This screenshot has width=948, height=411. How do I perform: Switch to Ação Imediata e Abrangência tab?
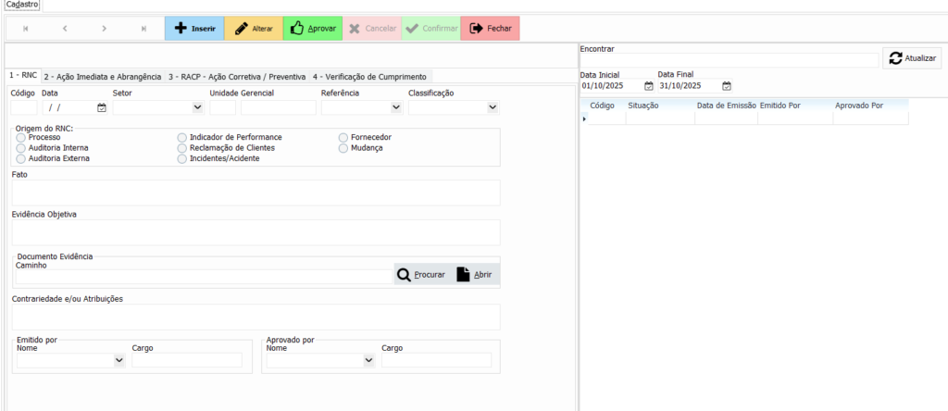[x=102, y=77]
